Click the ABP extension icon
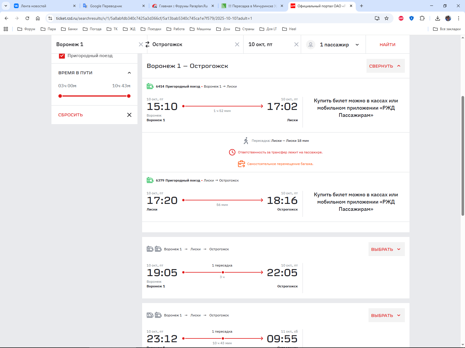Viewport: 465px width, 348px height. point(401,18)
